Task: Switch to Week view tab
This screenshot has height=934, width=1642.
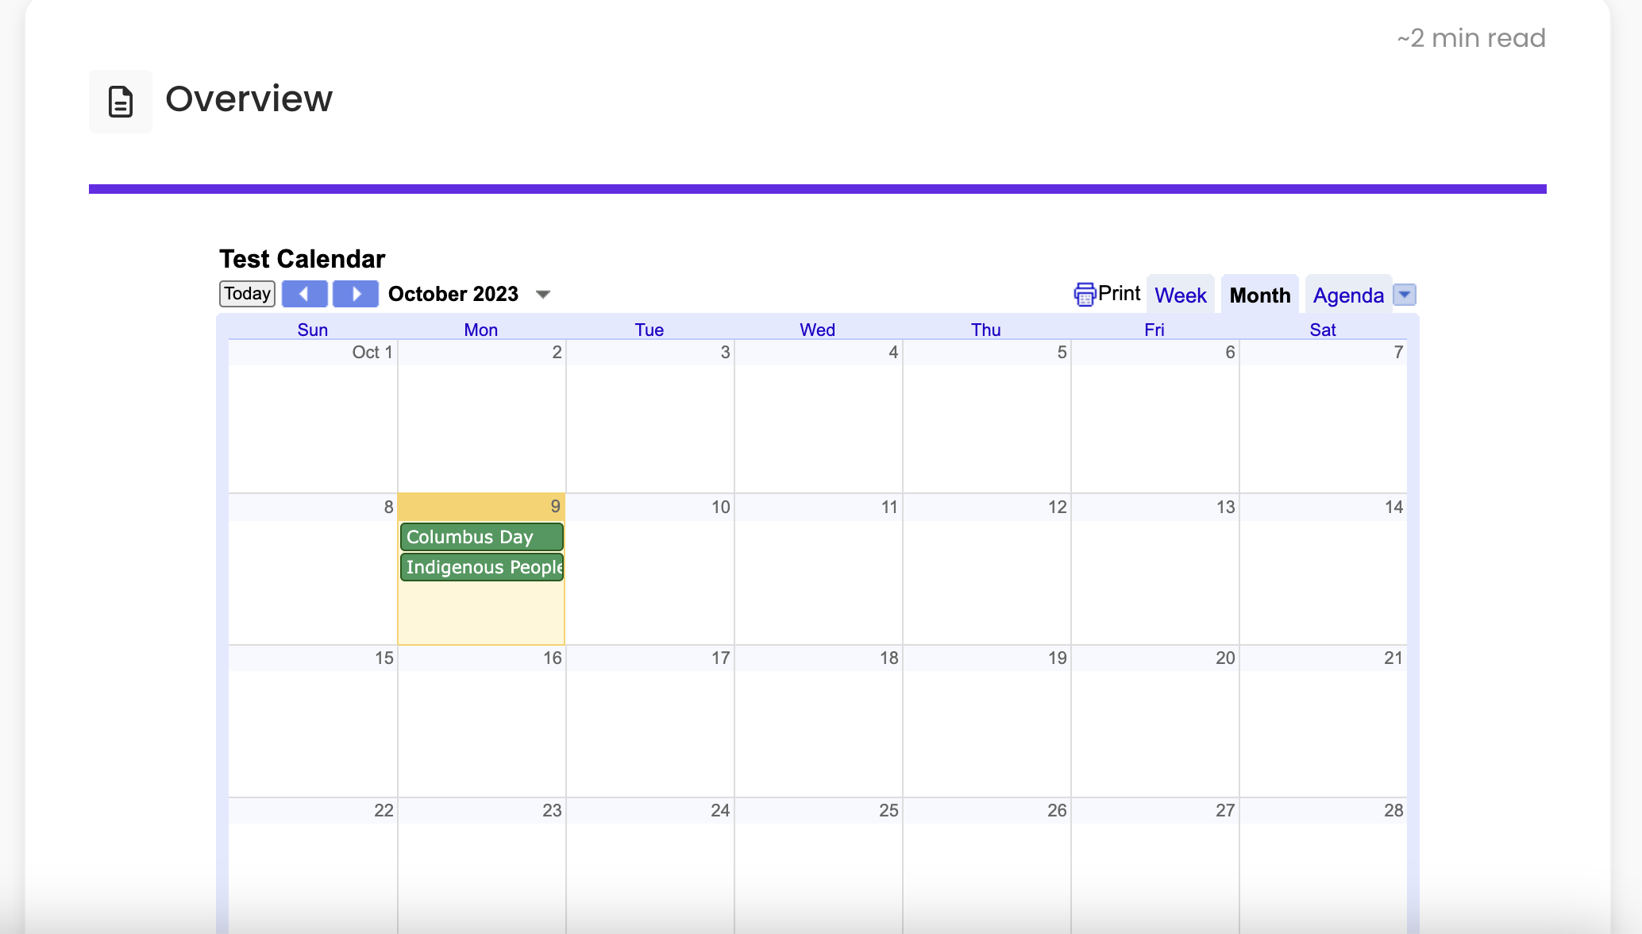Action: pos(1181,295)
